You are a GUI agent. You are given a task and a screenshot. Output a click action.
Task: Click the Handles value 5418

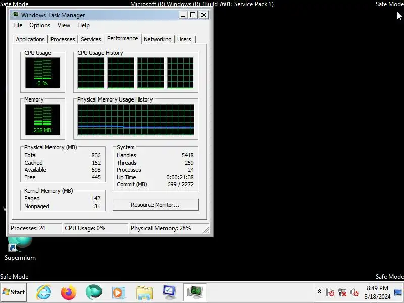pos(187,155)
